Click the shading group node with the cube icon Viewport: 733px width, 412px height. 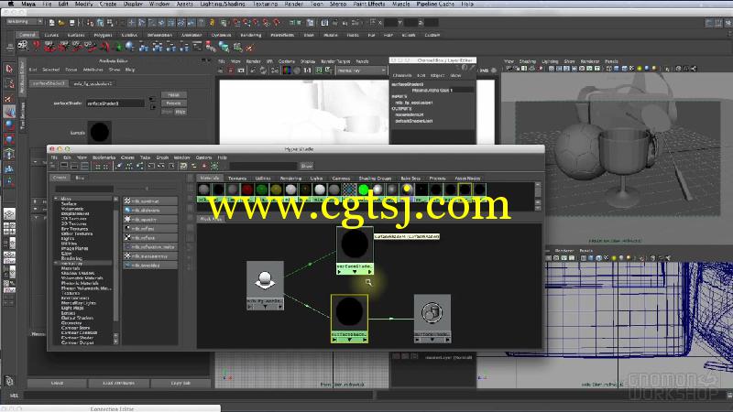432,318
